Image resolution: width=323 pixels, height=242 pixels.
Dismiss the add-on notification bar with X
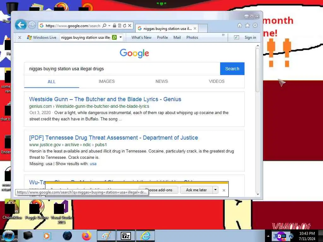click(x=224, y=190)
